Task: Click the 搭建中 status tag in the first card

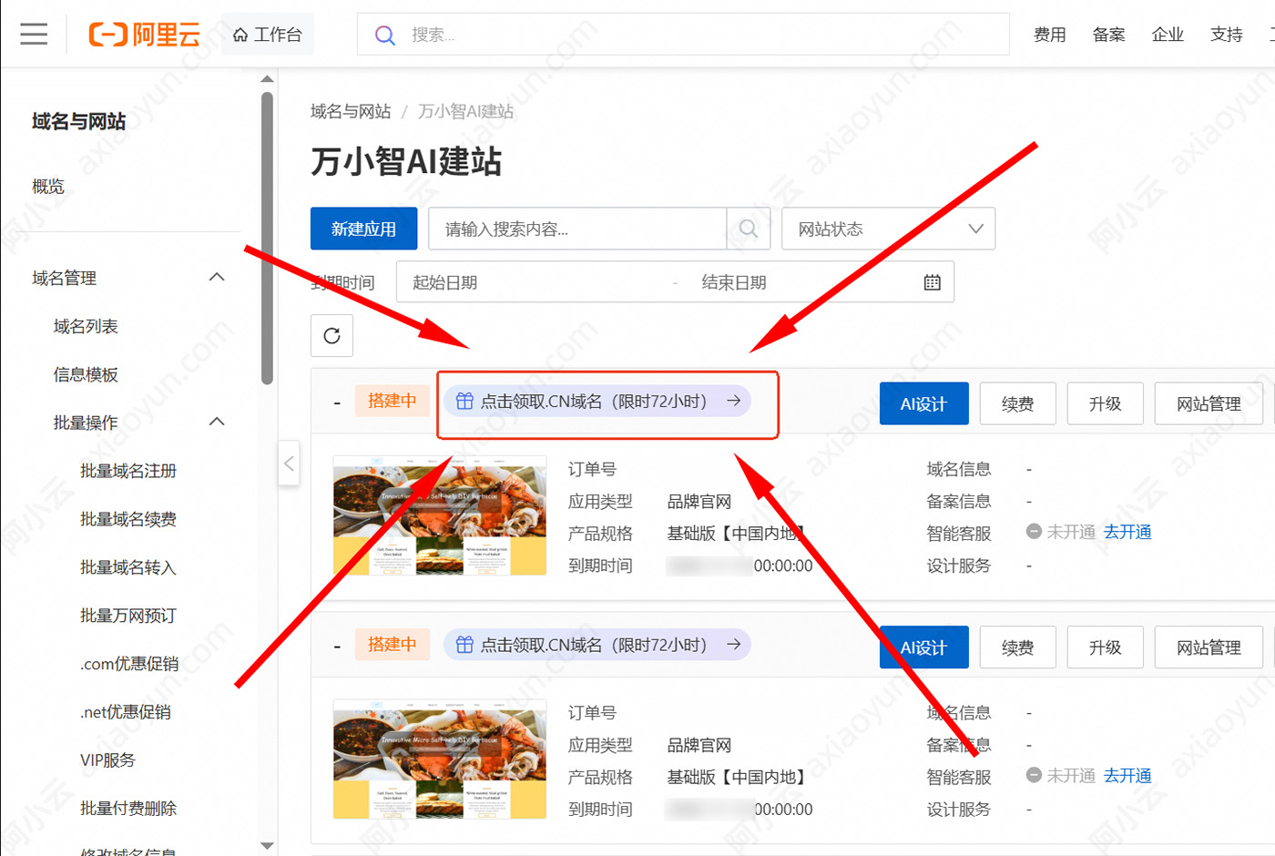Action: 392,401
